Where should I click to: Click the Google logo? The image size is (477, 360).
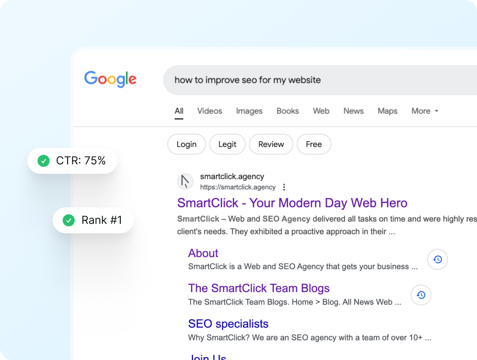[110, 79]
